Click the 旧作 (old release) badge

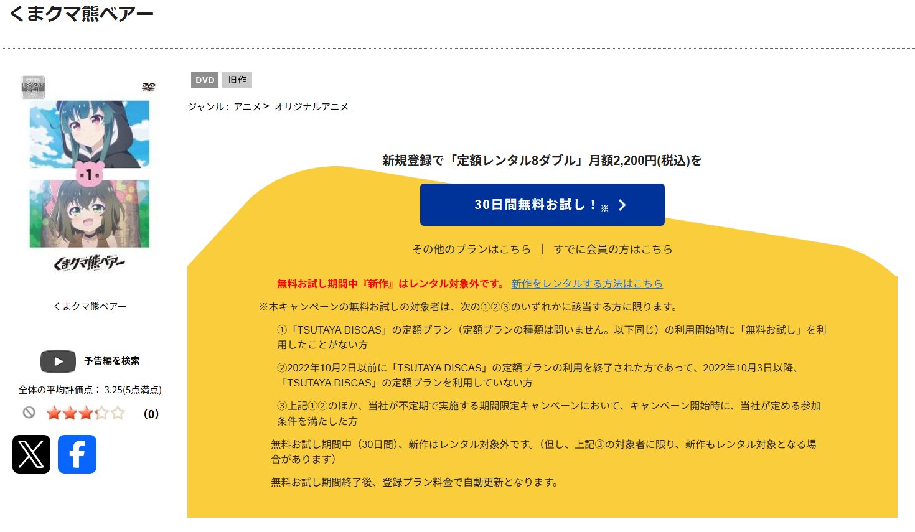[237, 80]
